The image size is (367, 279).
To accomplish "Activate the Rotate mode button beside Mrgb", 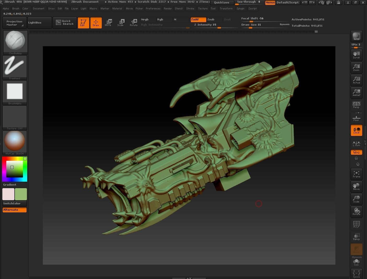I will [x=133, y=23].
